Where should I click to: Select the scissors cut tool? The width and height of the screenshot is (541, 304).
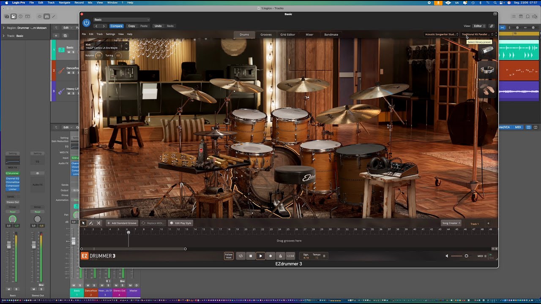[98, 223]
